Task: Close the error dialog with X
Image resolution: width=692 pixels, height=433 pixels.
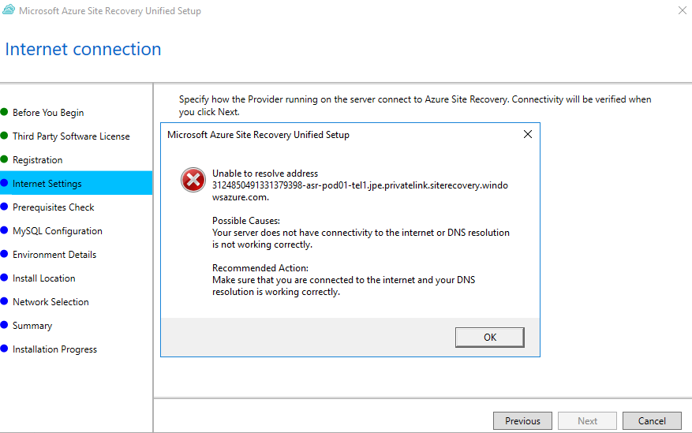Action: [527, 134]
